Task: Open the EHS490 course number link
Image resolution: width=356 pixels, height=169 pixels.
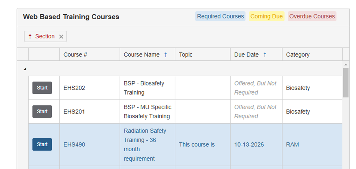Action: pyautogui.click(x=74, y=144)
